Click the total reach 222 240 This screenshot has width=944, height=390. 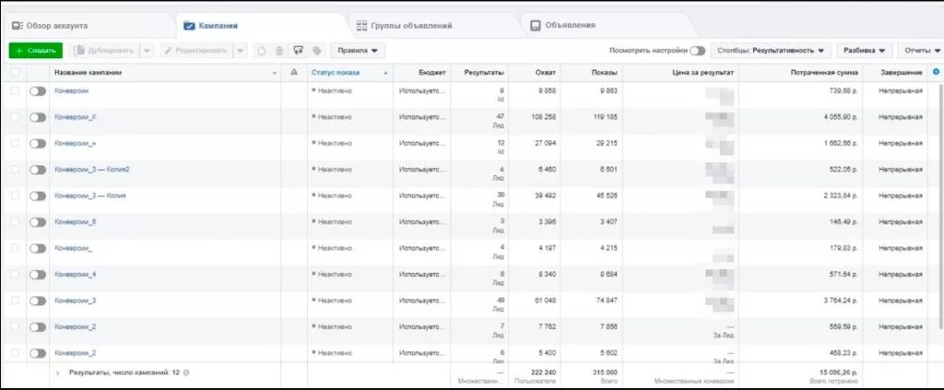tap(543, 372)
